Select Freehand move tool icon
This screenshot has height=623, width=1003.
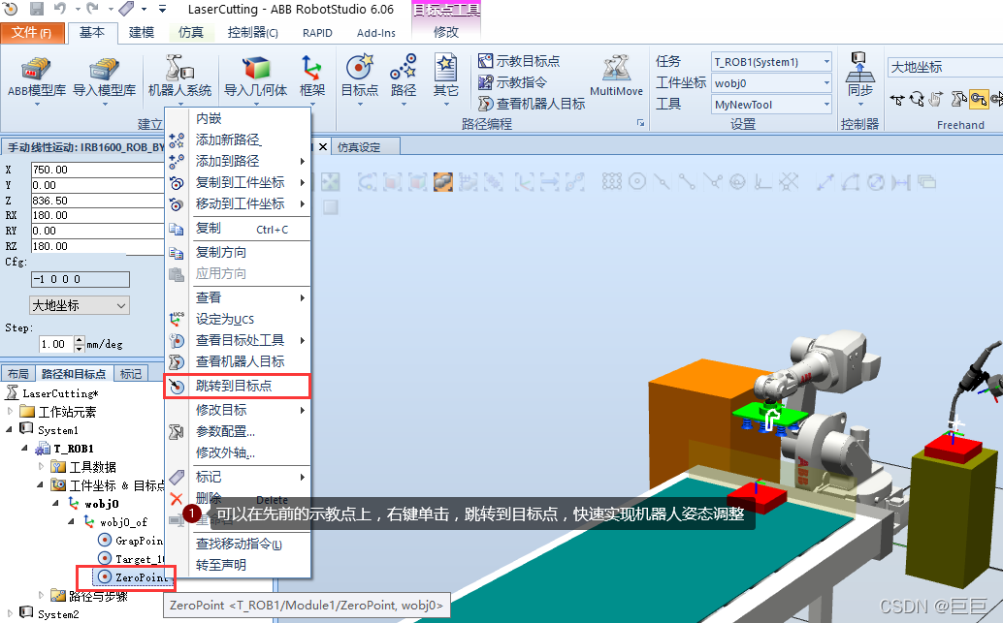(x=897, y=99)
